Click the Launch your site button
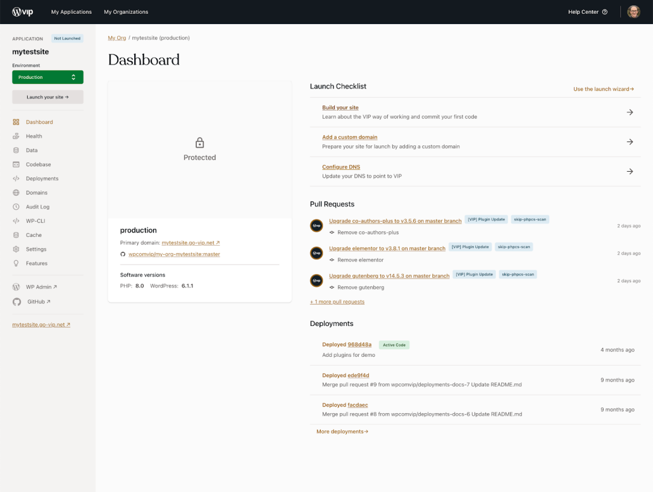Screen dimensions: 653x492 pyautogui.click(x=47, y=97)
